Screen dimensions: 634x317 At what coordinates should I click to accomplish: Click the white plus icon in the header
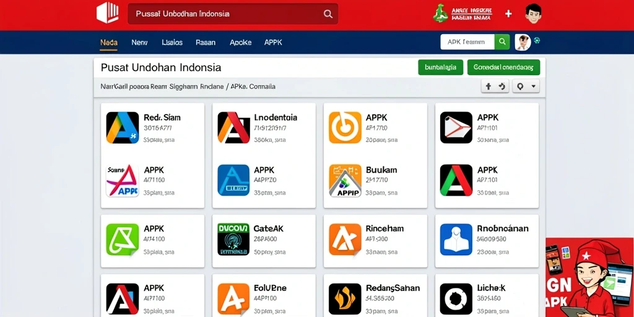tap(508, 14)
